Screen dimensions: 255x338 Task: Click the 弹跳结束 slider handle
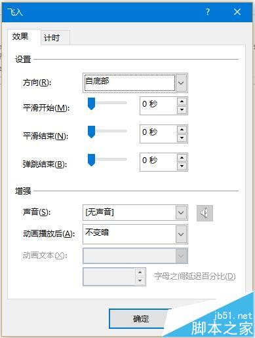point(91,160)
